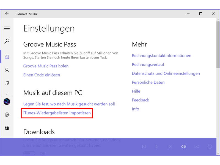
Task: Open Rechnungsverlauf link
Action: click(x=148, y=65)
